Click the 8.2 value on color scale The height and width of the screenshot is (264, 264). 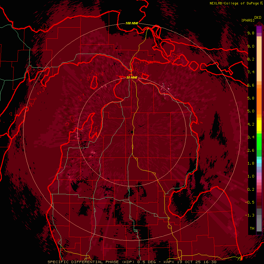pyautogui.click(x=251, y=59)
